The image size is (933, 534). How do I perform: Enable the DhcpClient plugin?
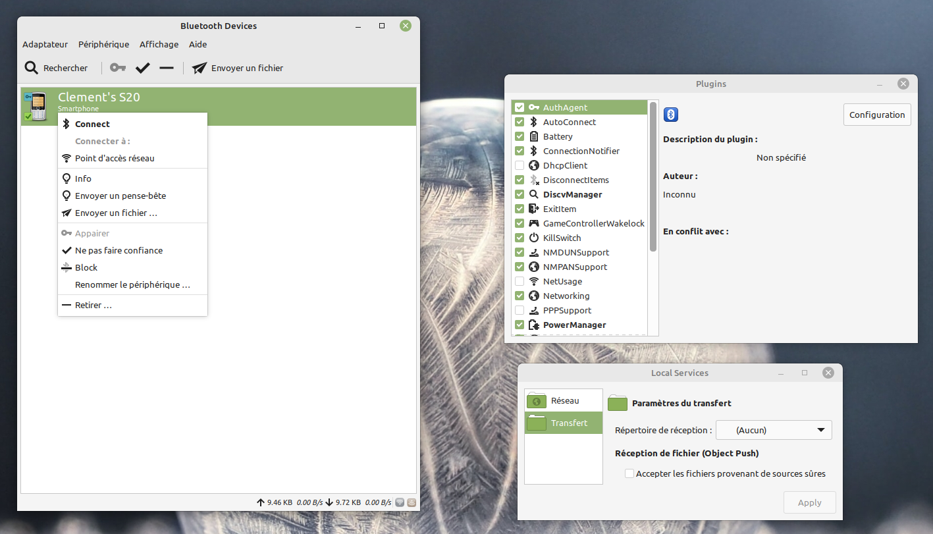click(520, 165)
